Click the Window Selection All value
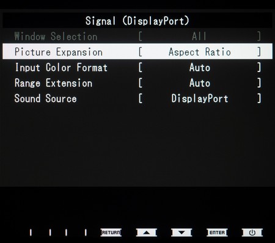275x243 pixels. pyautogui.click(x=200, y=36)
